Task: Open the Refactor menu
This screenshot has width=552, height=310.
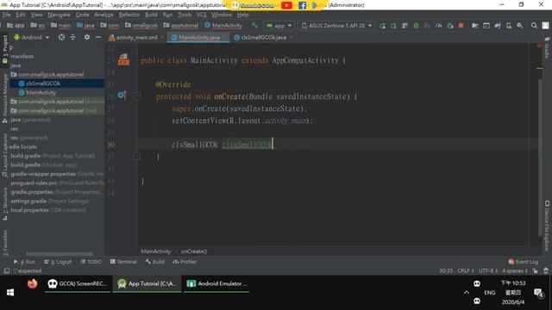Action: (x=129, y=15)
